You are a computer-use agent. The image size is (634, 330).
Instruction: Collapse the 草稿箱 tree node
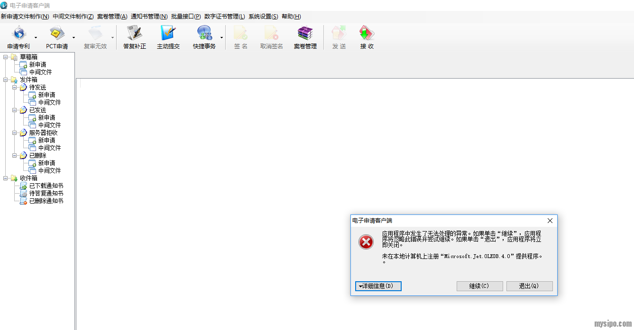(6, 57)
